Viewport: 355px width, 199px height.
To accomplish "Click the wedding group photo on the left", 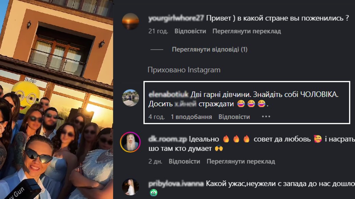I will click(56, 99).
